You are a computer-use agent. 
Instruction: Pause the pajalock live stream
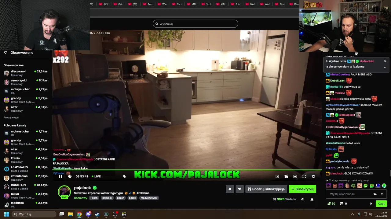tap(60, 176)
